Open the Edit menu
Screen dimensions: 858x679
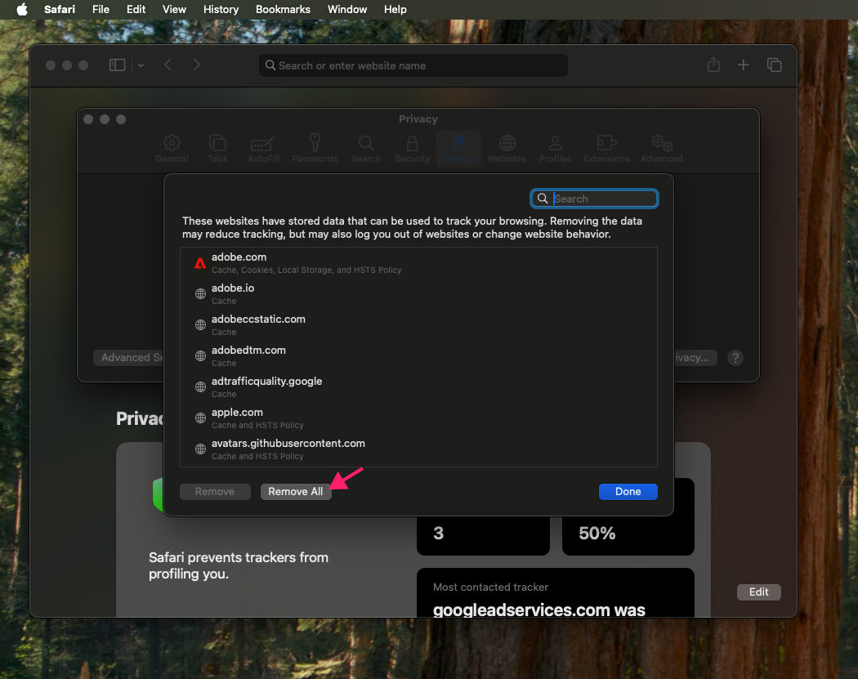pos(136,9)
